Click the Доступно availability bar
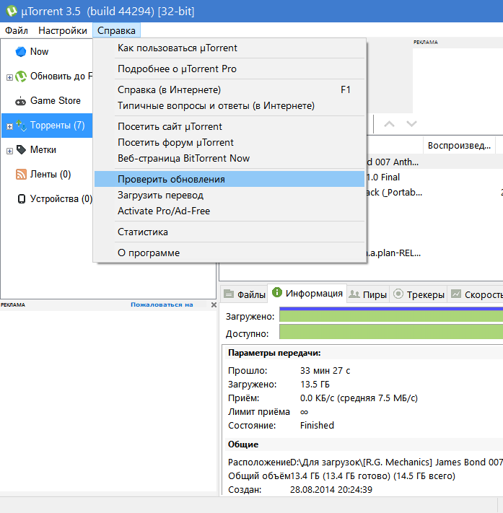The width and height of the screenshot is (503, 513). 391,332
